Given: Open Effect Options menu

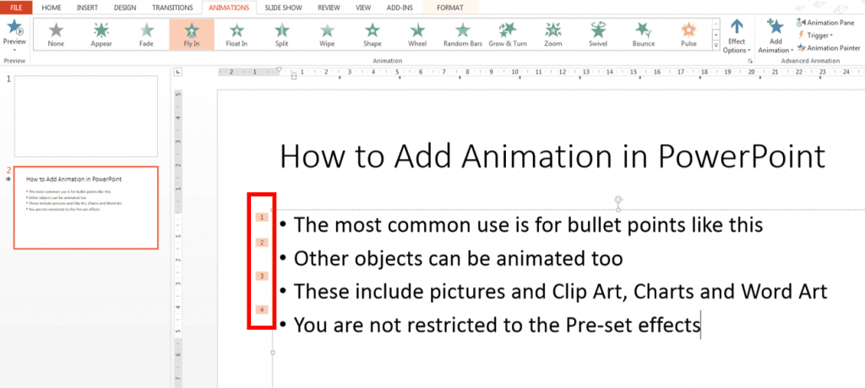Looking at the screenshot, I should pyautogui.click(x=737, y=36).
